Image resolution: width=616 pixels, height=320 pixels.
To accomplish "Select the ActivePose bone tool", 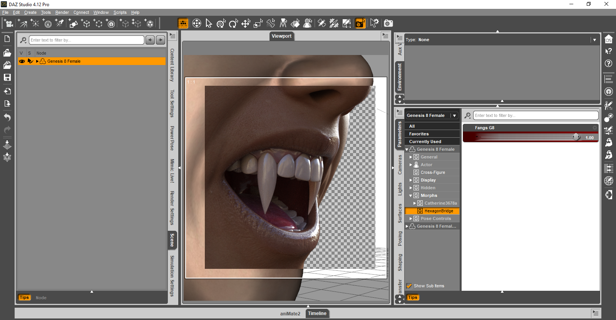I will pyautogui.click(x=271, y=23).
